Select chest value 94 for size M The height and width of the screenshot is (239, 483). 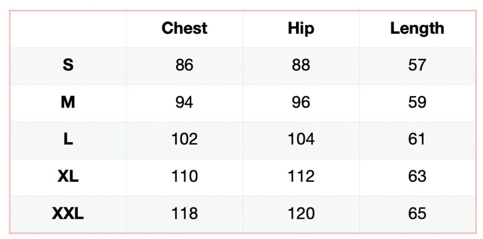pyautogui.click(x=184, y=103)
